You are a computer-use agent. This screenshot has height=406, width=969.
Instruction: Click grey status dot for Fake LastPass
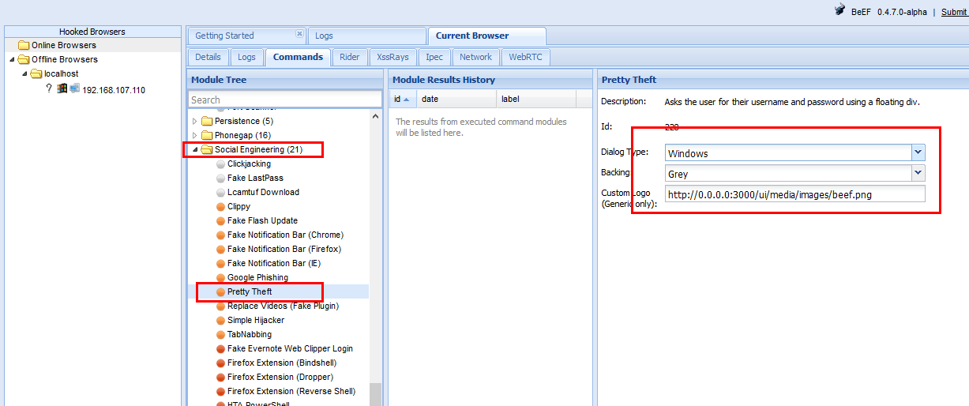click(220, 178)
